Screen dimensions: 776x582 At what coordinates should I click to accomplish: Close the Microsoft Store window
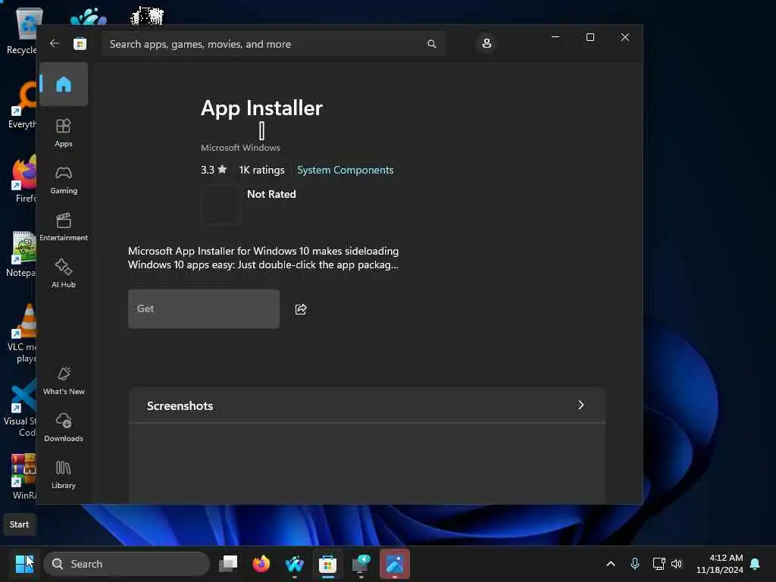coord(625,37)
